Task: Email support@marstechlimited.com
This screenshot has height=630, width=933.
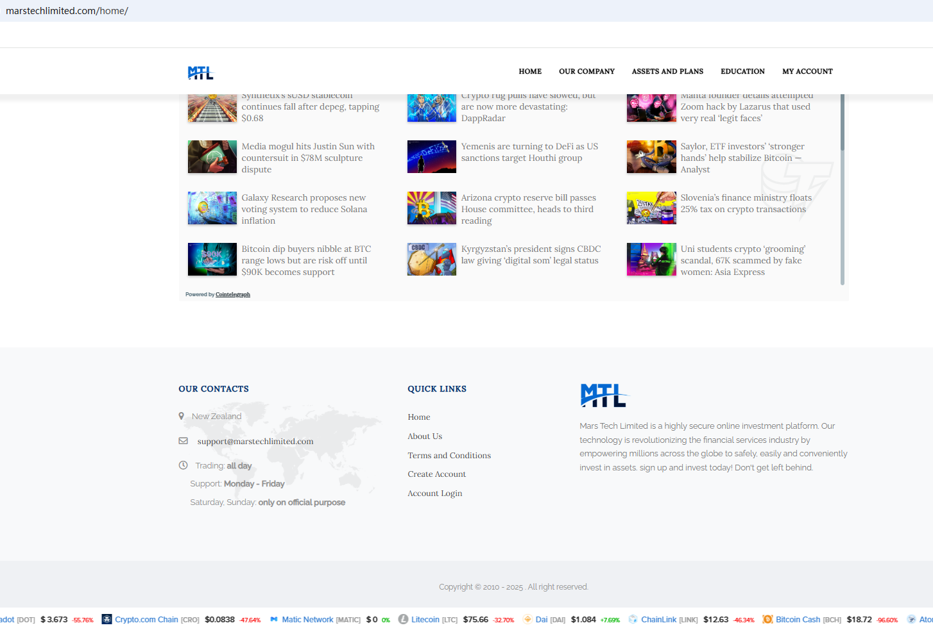Action: pos(255,441)
